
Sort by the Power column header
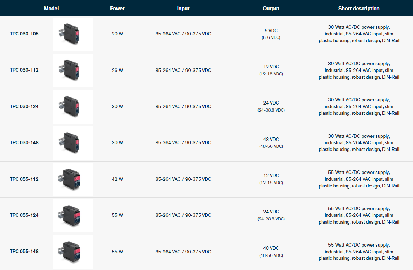tap(117, 9)
